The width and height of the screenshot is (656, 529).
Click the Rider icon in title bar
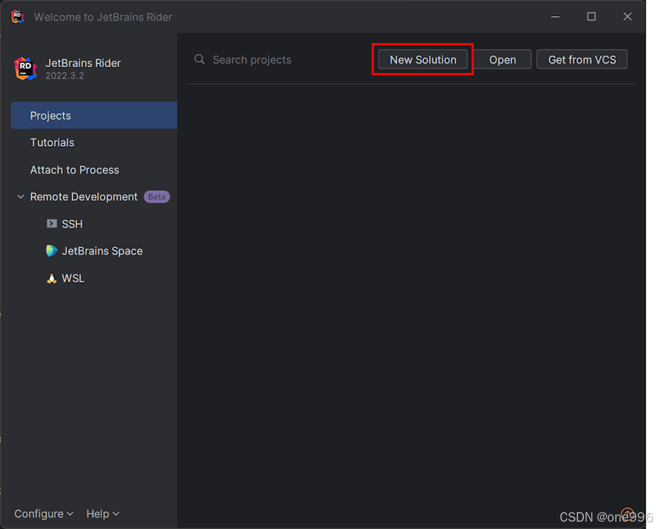tap(17, 17)
